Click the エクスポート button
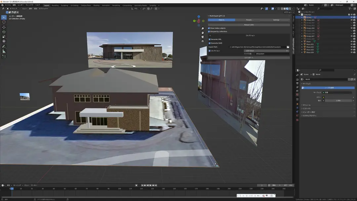 click(249, 58)
